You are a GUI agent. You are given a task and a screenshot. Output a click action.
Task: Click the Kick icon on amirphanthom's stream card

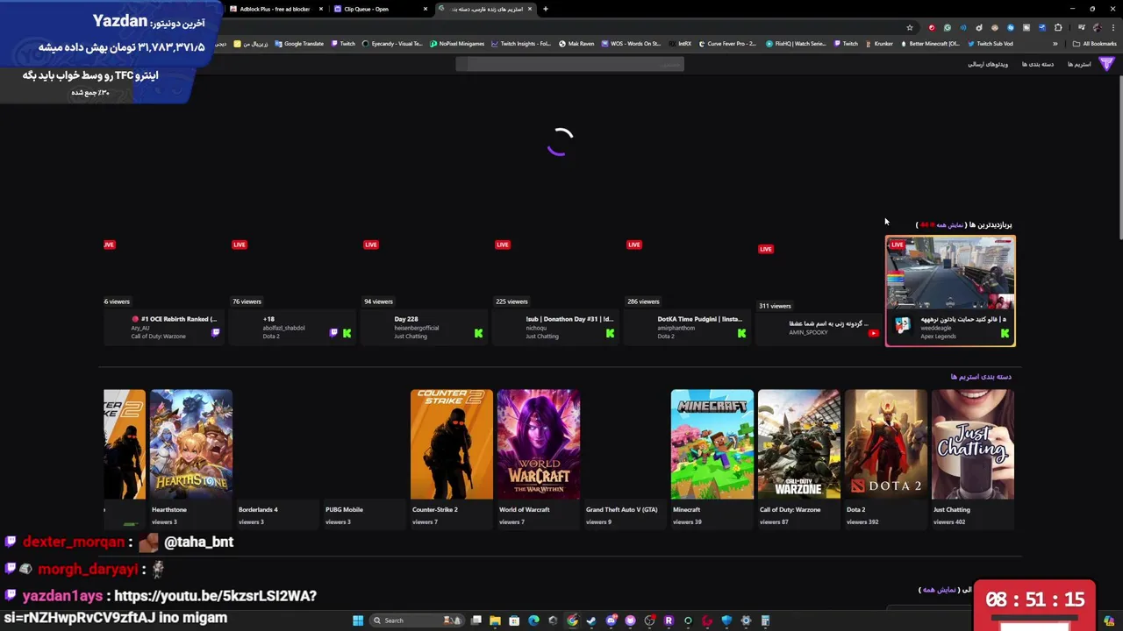click(x=741, y=333)
